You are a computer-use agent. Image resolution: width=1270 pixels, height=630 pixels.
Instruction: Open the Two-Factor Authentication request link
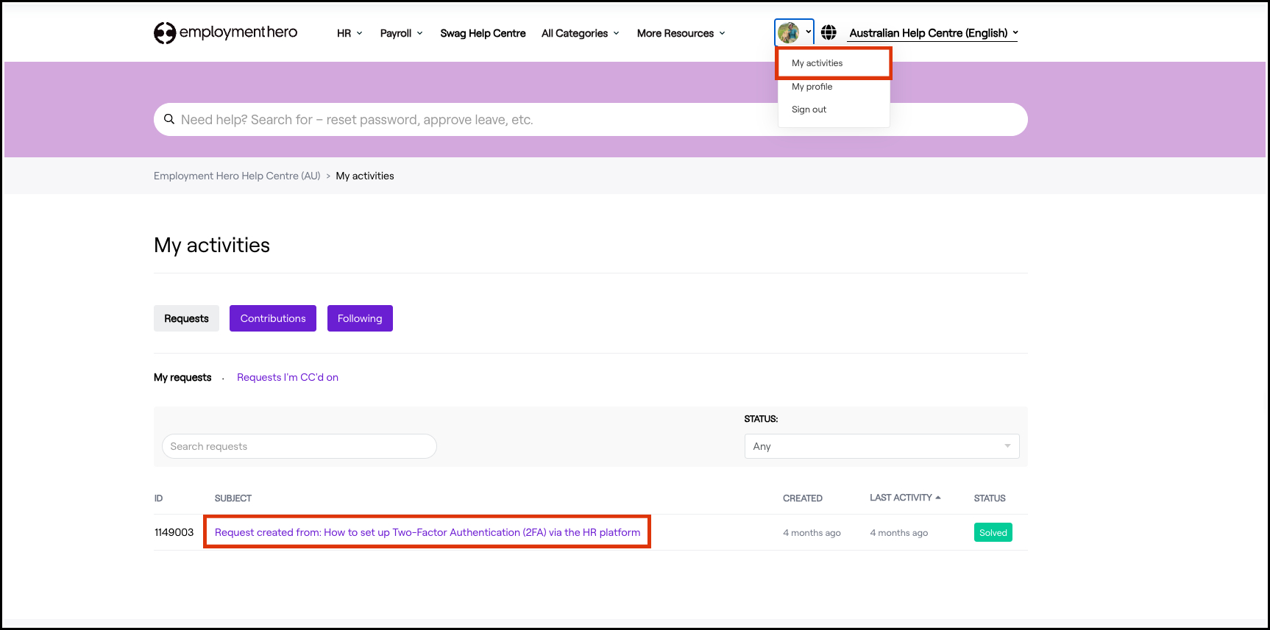pos(427,532)
